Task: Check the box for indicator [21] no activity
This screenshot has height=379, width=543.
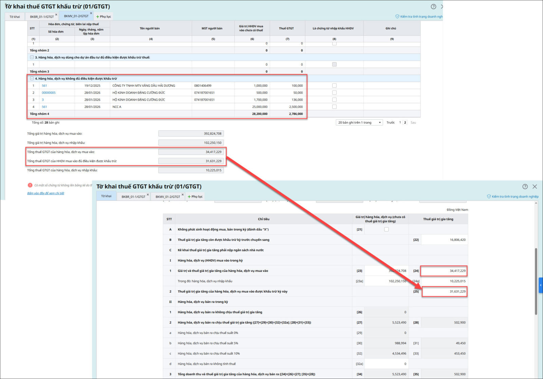Action: click(386, 229)
